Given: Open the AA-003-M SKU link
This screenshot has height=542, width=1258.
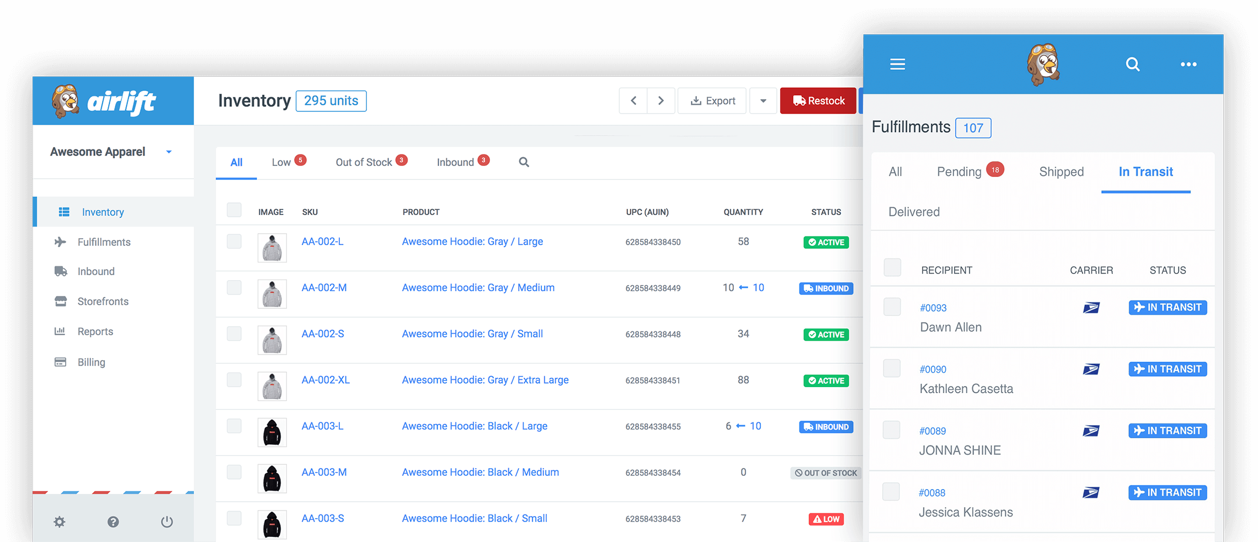Looking at the screenshot, I should [x=324, y=472].
